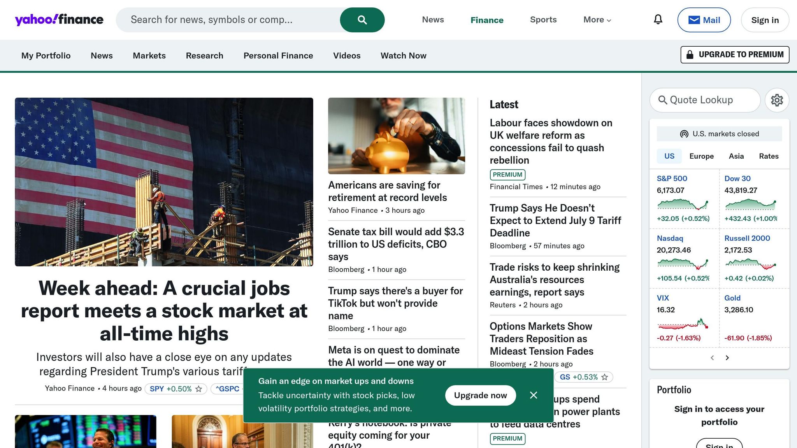Viewport: 797px width, 448px height.
Task: Open the market summary settings gear
Action: 777,100
